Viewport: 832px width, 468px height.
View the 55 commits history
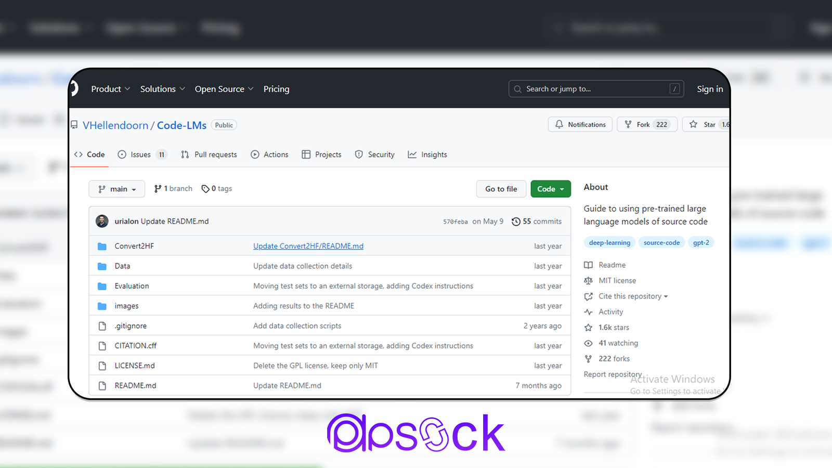tap(537, 221)
